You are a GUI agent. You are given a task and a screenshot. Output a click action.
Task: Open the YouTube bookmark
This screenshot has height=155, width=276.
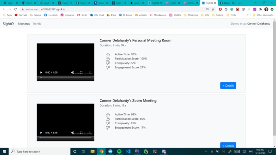(21, 15)
